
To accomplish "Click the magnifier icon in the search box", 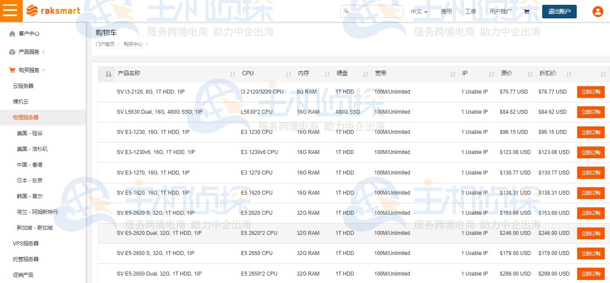I will tap(346, 11).
